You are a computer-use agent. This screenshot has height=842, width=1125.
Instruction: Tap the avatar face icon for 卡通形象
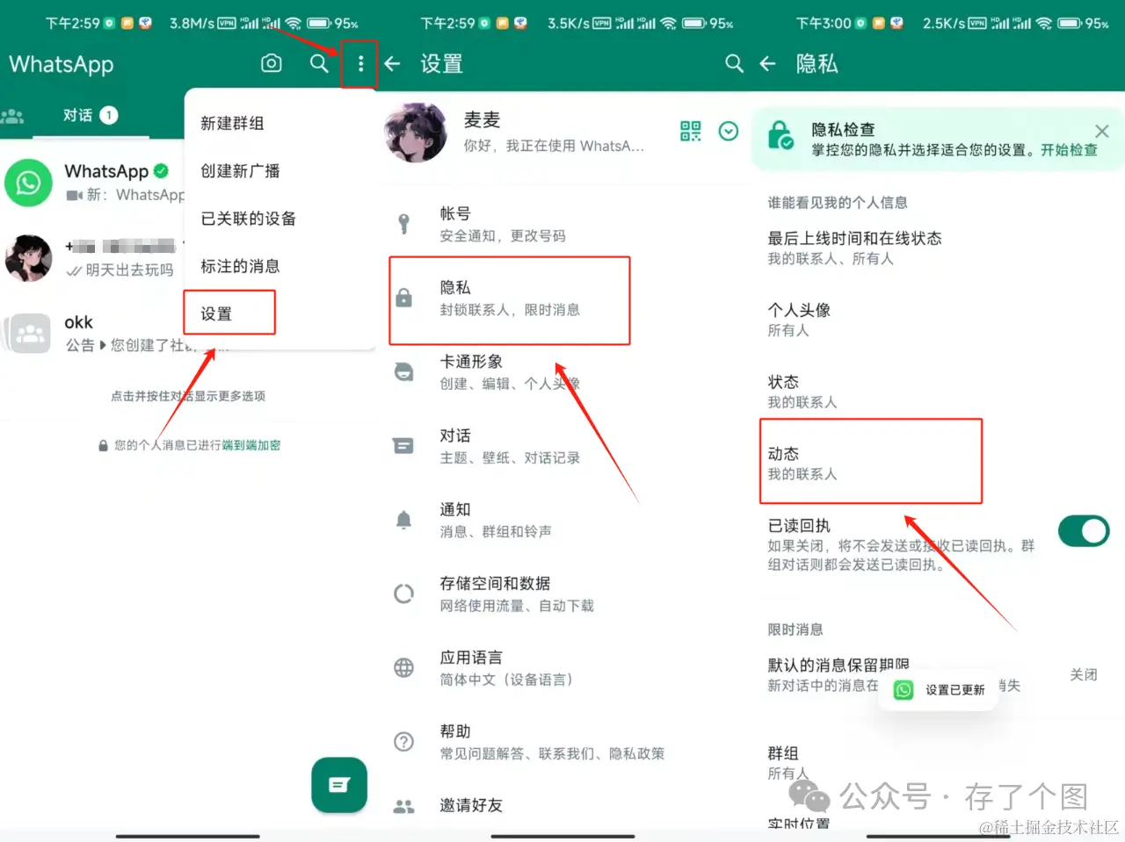pos(403,371)
